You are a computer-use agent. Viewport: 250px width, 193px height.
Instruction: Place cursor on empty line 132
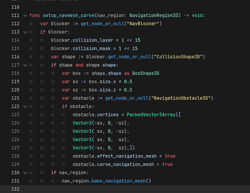pos(116,189)
